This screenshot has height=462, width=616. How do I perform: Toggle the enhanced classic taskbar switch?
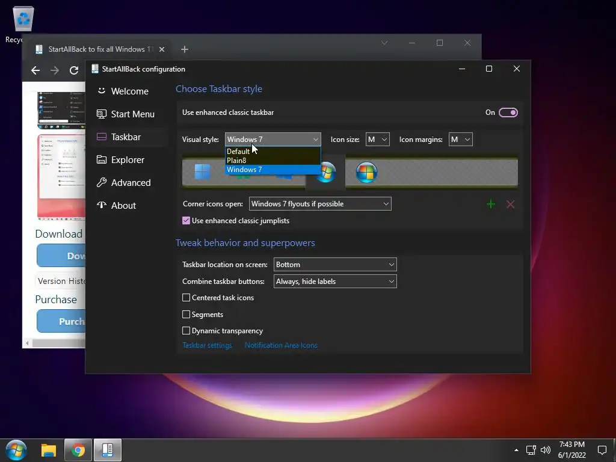click(x=508, y=112)
